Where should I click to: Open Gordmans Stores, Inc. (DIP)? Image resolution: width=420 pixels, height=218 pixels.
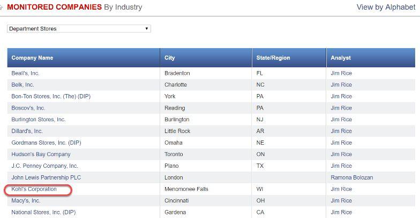pyautogui.click(x=46, y=143)
